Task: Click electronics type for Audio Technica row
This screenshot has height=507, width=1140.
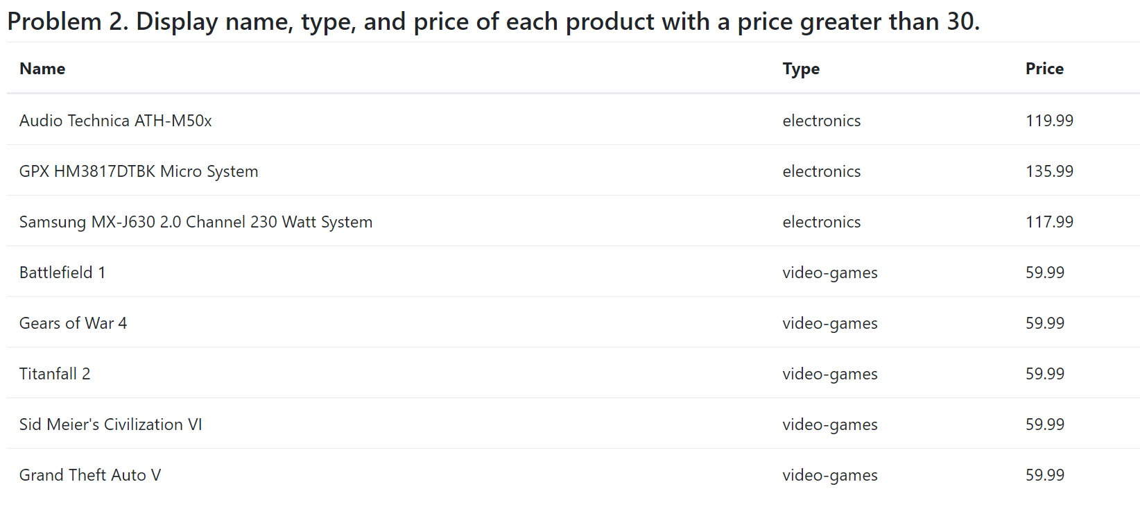Action: [822, 121]
